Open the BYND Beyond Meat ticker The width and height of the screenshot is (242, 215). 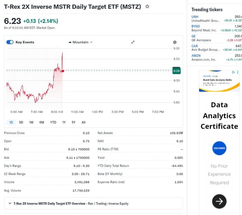click(x=196, y=26)
